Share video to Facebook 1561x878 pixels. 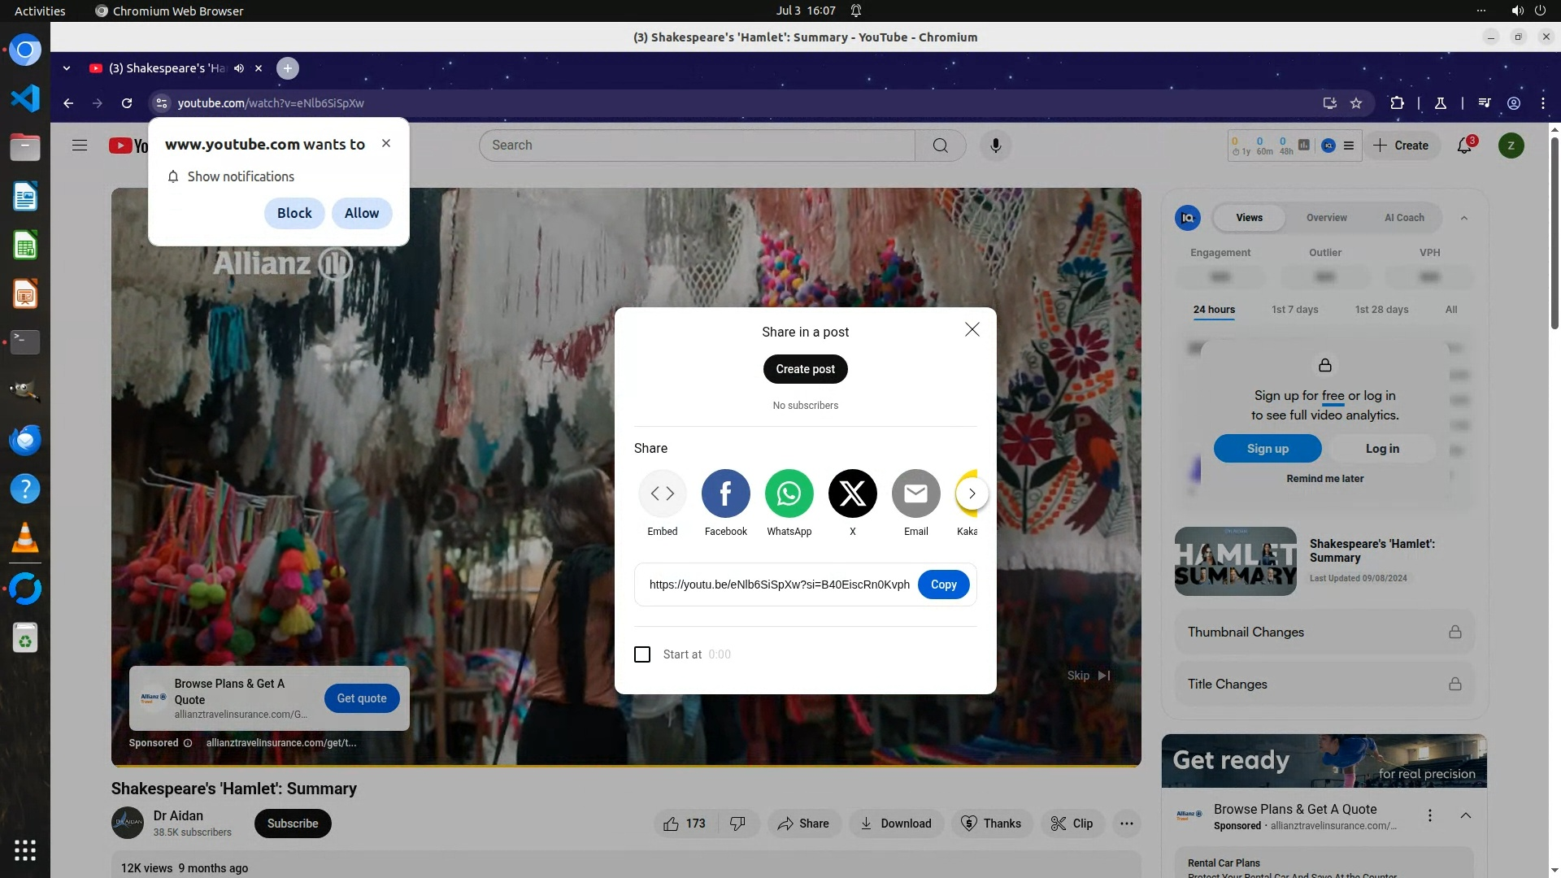pyautogui.click(x=725, y=493)
